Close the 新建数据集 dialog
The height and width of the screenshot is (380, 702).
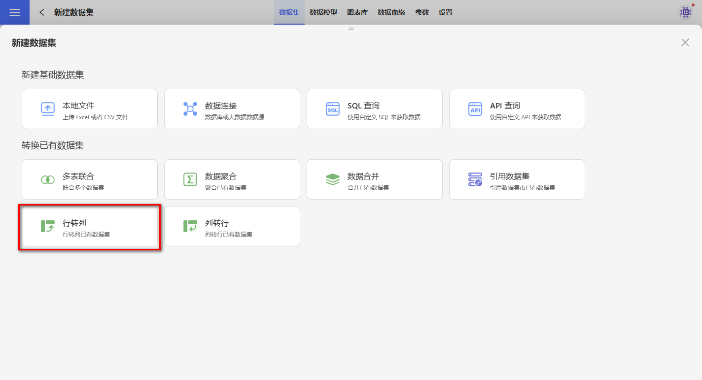(x=685, y=42)
